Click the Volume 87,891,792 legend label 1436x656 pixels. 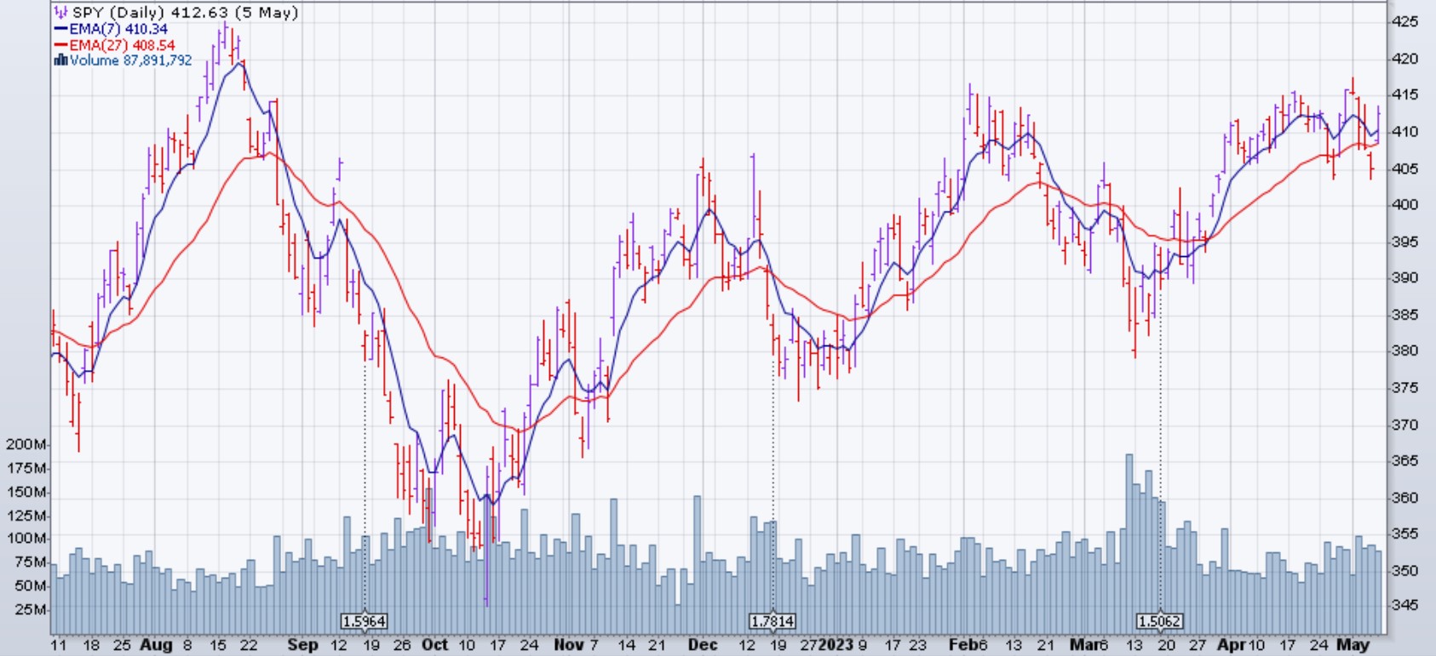130,60
